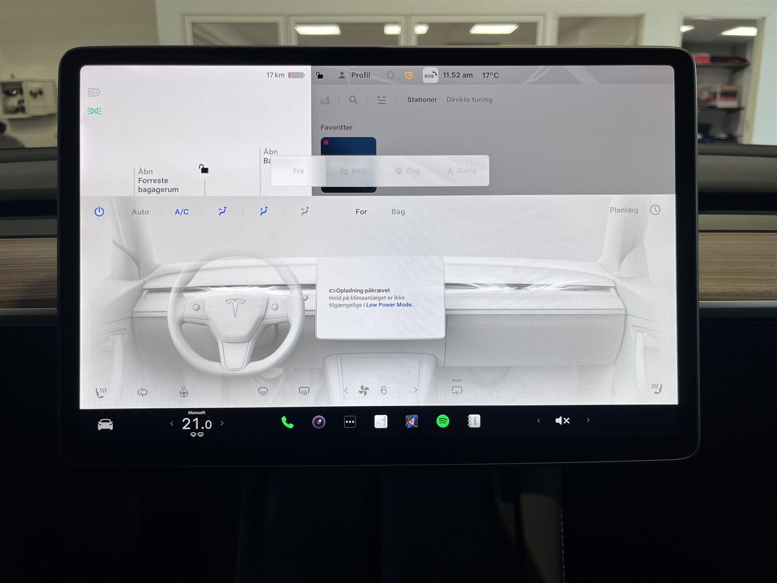Viewport: 777px width, 583px height.
Task: Open the Manual notebook app
Action: (x=474, y=421)
